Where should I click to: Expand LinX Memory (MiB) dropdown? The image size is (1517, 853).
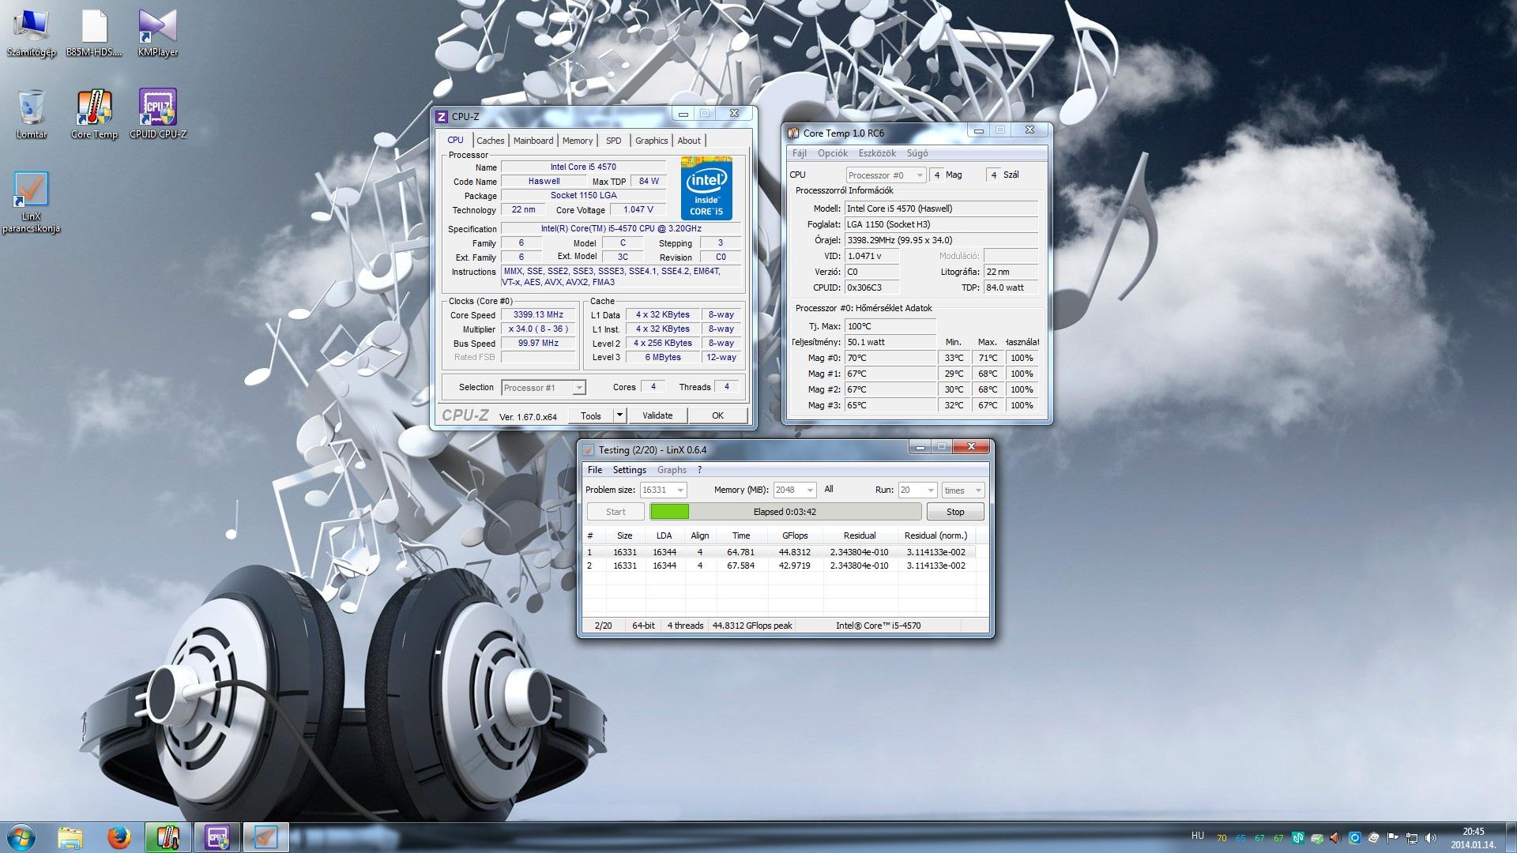coord(809,490)
